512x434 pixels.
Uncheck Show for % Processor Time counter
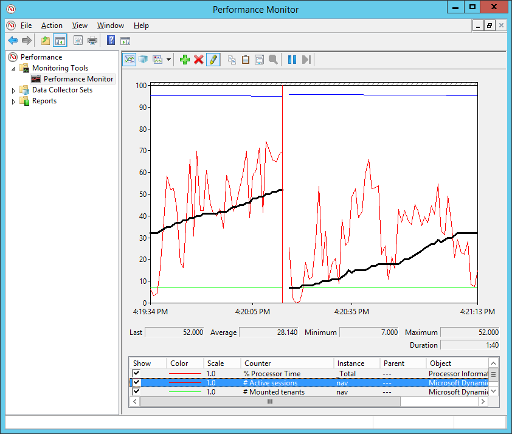pos(137,373)
